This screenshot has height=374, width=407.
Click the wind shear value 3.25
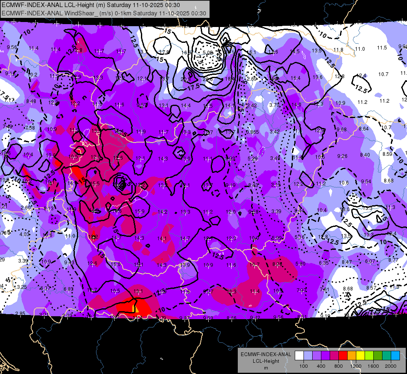click(x=22, y=287)
